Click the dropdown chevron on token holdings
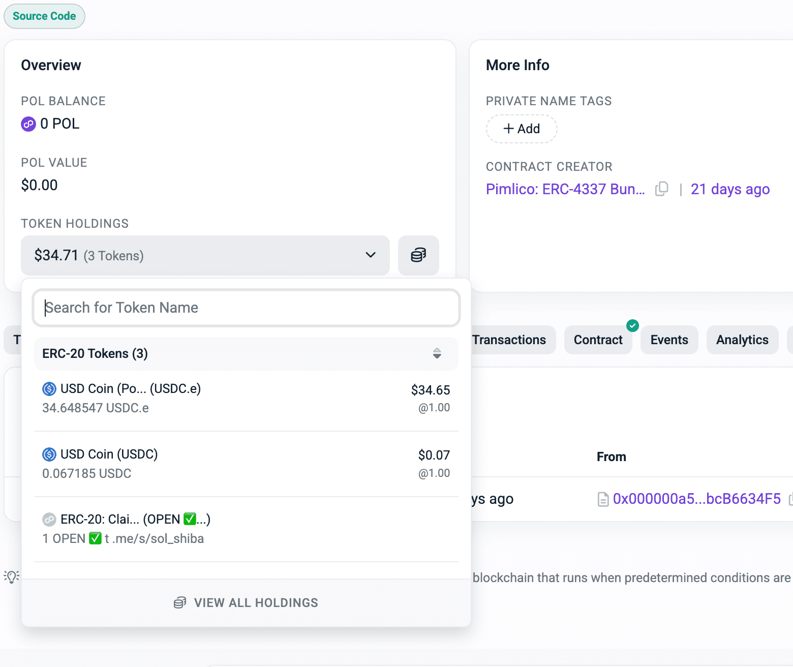793x667 pixels. (371, 255)
